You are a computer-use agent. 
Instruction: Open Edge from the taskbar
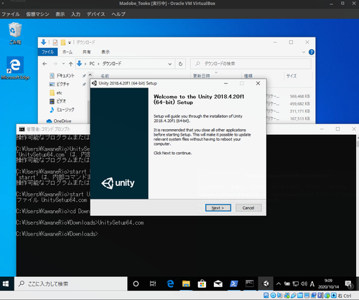(170, 283)
